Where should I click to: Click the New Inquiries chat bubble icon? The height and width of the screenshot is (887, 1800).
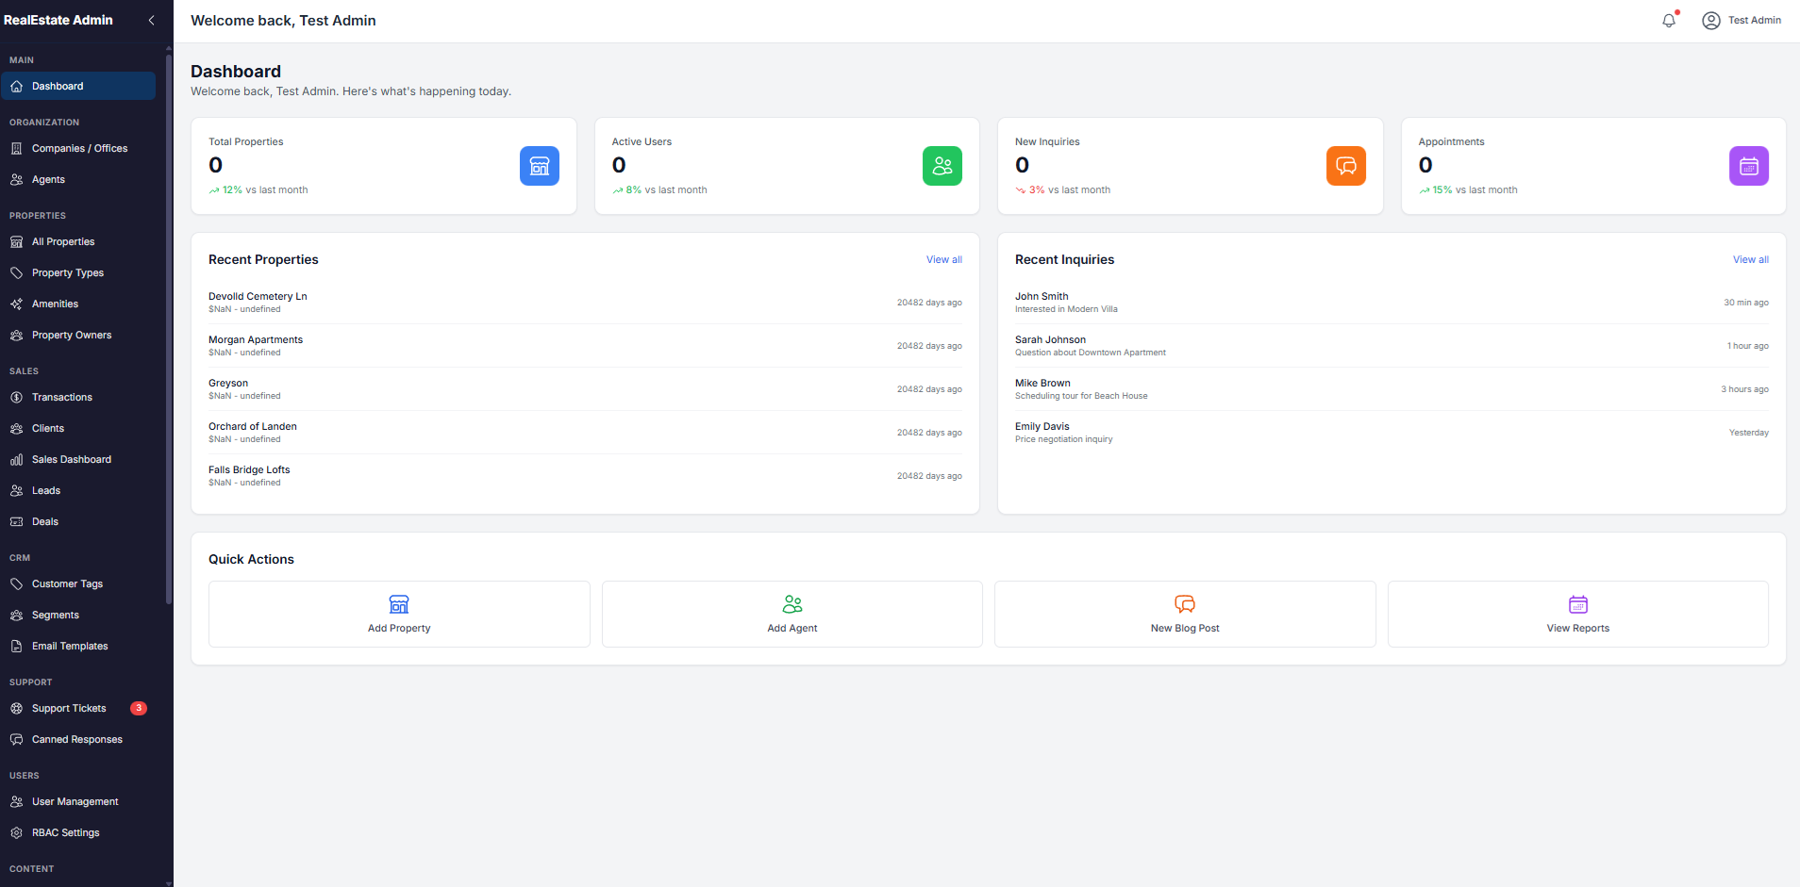point(1345,166)
